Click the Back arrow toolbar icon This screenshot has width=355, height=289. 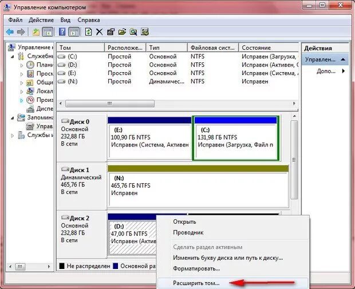tap(10, 32)
